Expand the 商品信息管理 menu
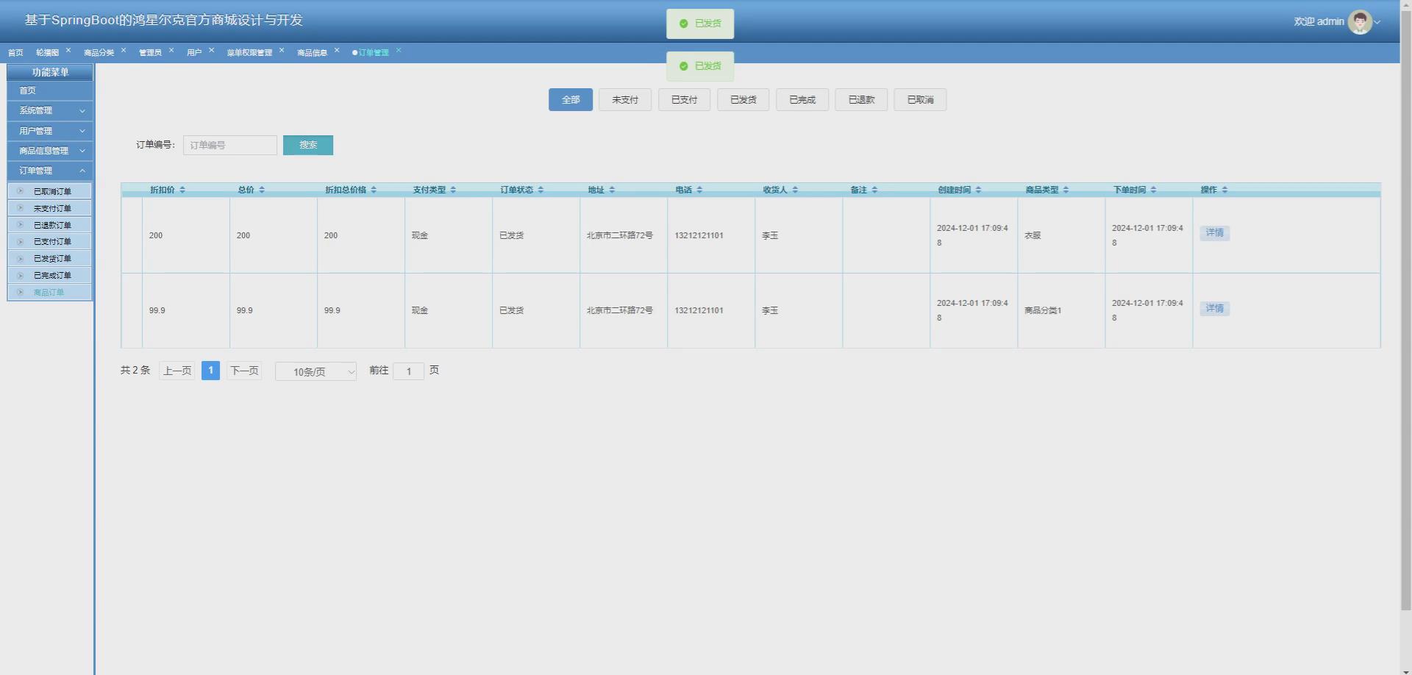Image resolution: width=1412 pixels, height=675 pixels. click(x=50, y=151)
